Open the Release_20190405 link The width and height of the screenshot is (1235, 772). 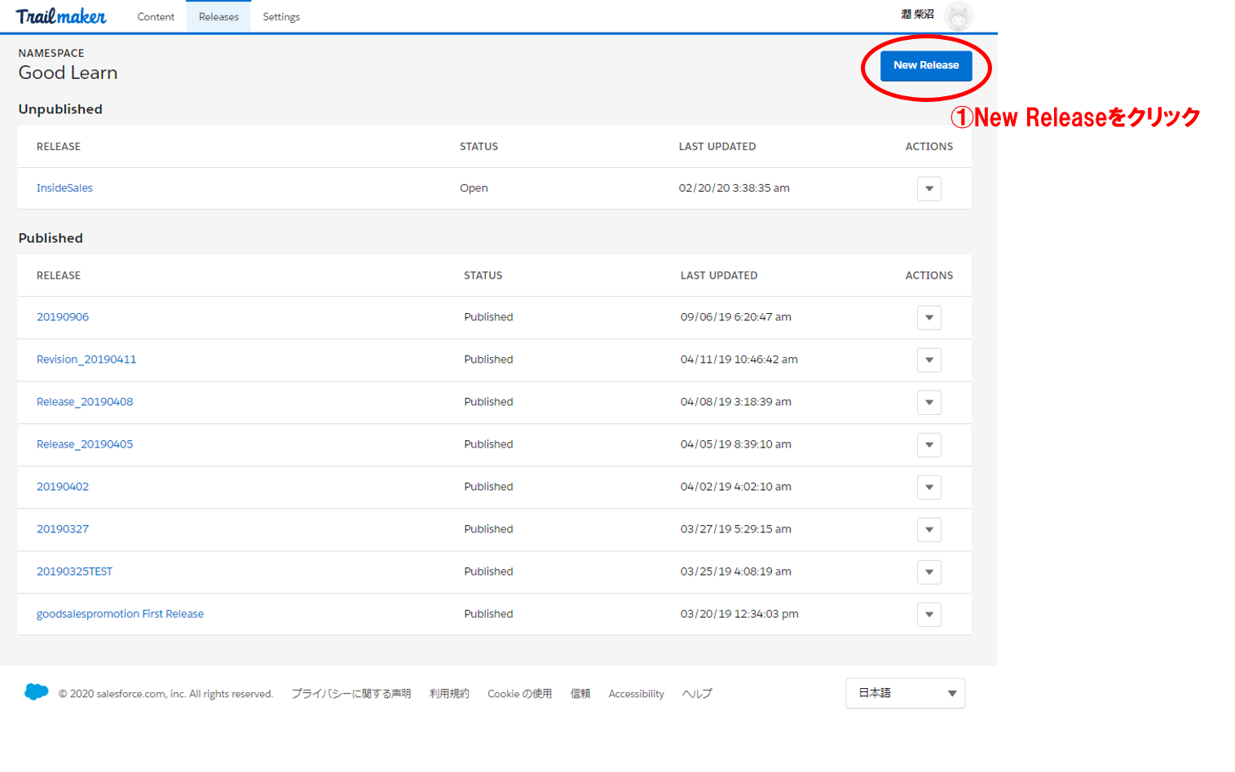tap(85, 444)
